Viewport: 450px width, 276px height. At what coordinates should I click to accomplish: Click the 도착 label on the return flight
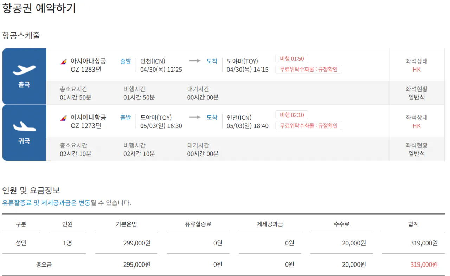tap(212, 117)
